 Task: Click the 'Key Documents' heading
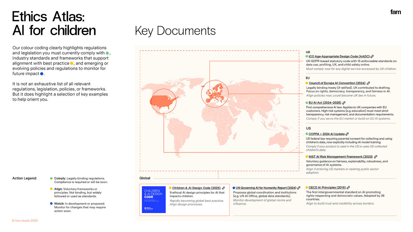[x=175, y=31]
